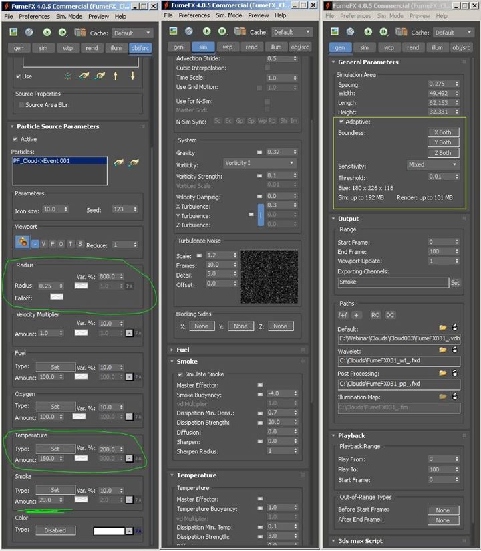Toggle the Sc N-Sim Sync button
This screenshot has height=551, width=481.
[x=218, y=121]
